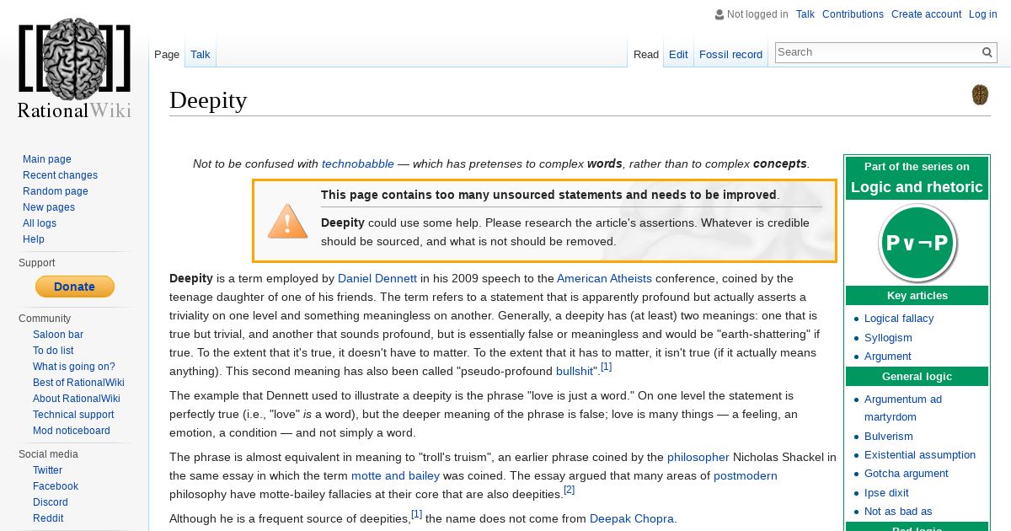Click the Donate button
This screenshot has height=531, width=1011.
coord(74,287)
